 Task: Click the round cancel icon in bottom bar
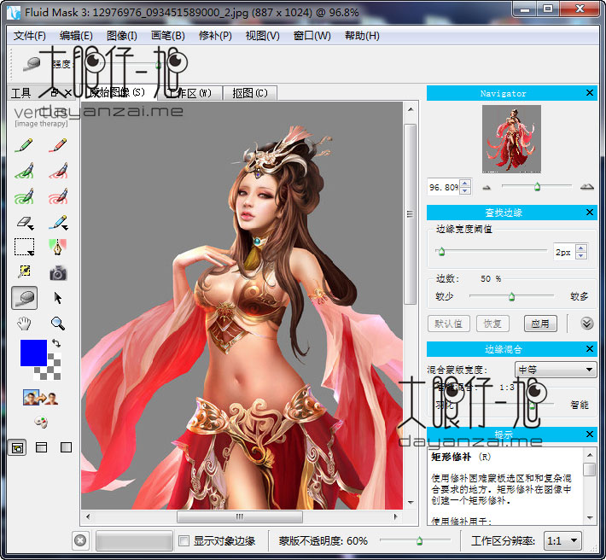coord(80,540)
